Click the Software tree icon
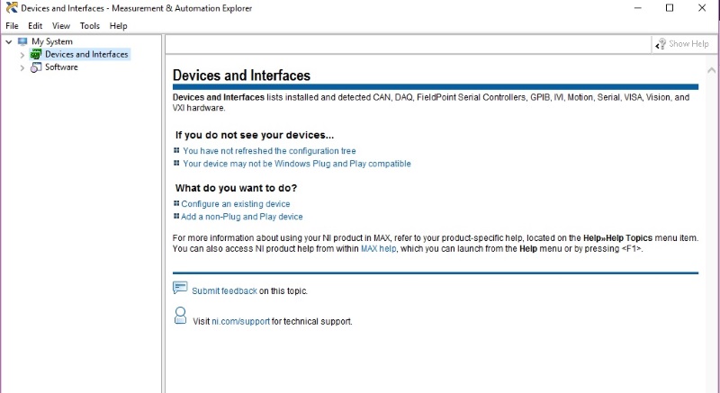Screen dimensions: 720x393 point(36,67)
